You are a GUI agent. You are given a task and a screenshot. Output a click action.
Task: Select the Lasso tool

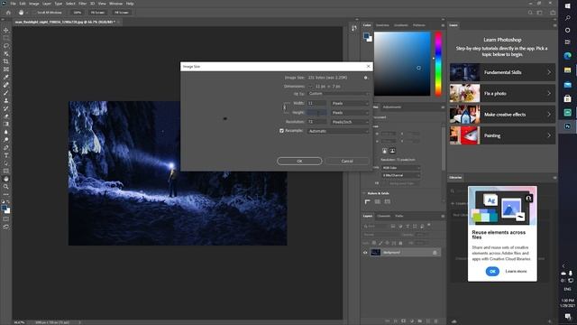[x=6, y=46]
